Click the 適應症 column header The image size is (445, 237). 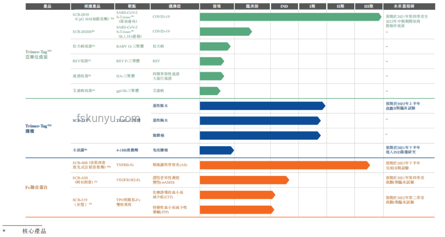click(175, 6)
